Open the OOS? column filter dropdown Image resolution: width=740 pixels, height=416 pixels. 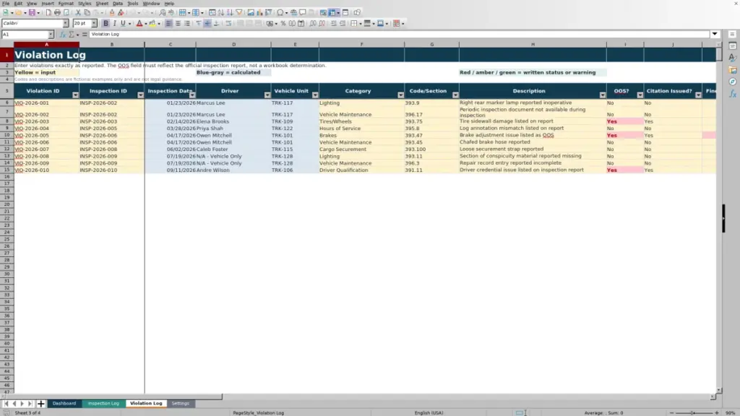(x=640, y=95)
